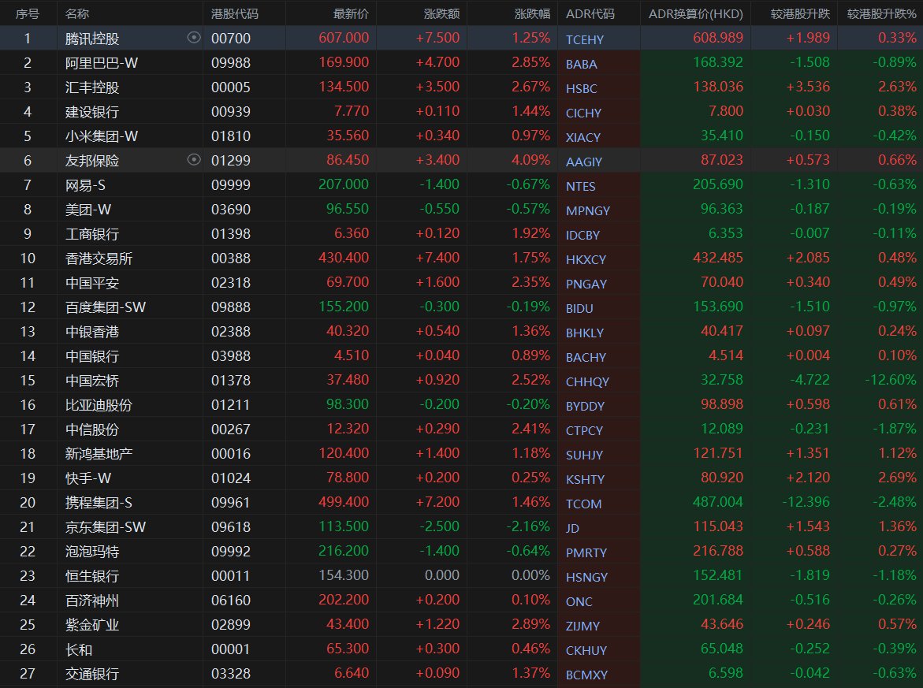This screenshot has width=923, height=688.
Task: Open the 比亚迪股份 stock name
Action: [99, 405]
